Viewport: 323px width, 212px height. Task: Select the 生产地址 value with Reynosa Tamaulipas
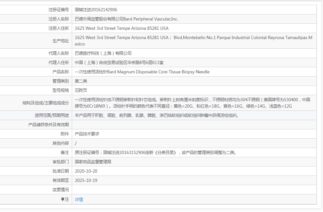tap(194, 41)
